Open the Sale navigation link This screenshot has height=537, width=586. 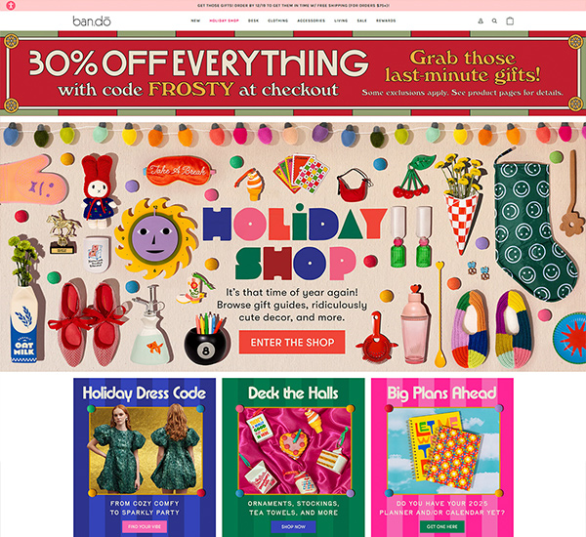[361, 21]
